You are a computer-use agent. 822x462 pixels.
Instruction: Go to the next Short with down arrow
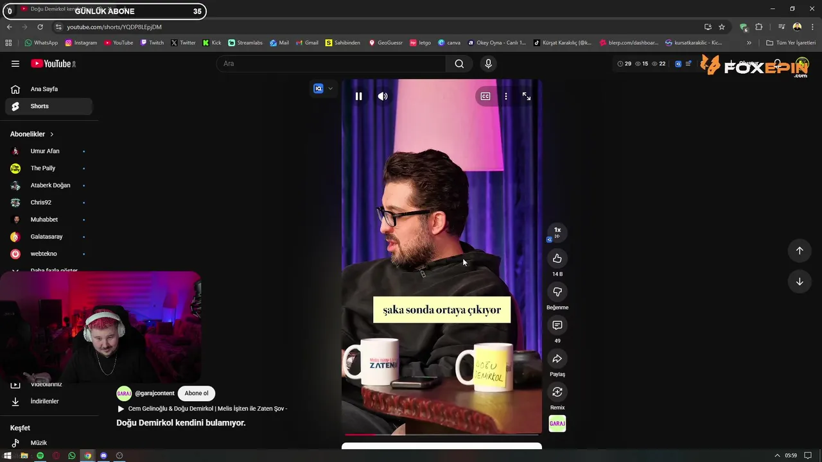[x=800, y=282]
